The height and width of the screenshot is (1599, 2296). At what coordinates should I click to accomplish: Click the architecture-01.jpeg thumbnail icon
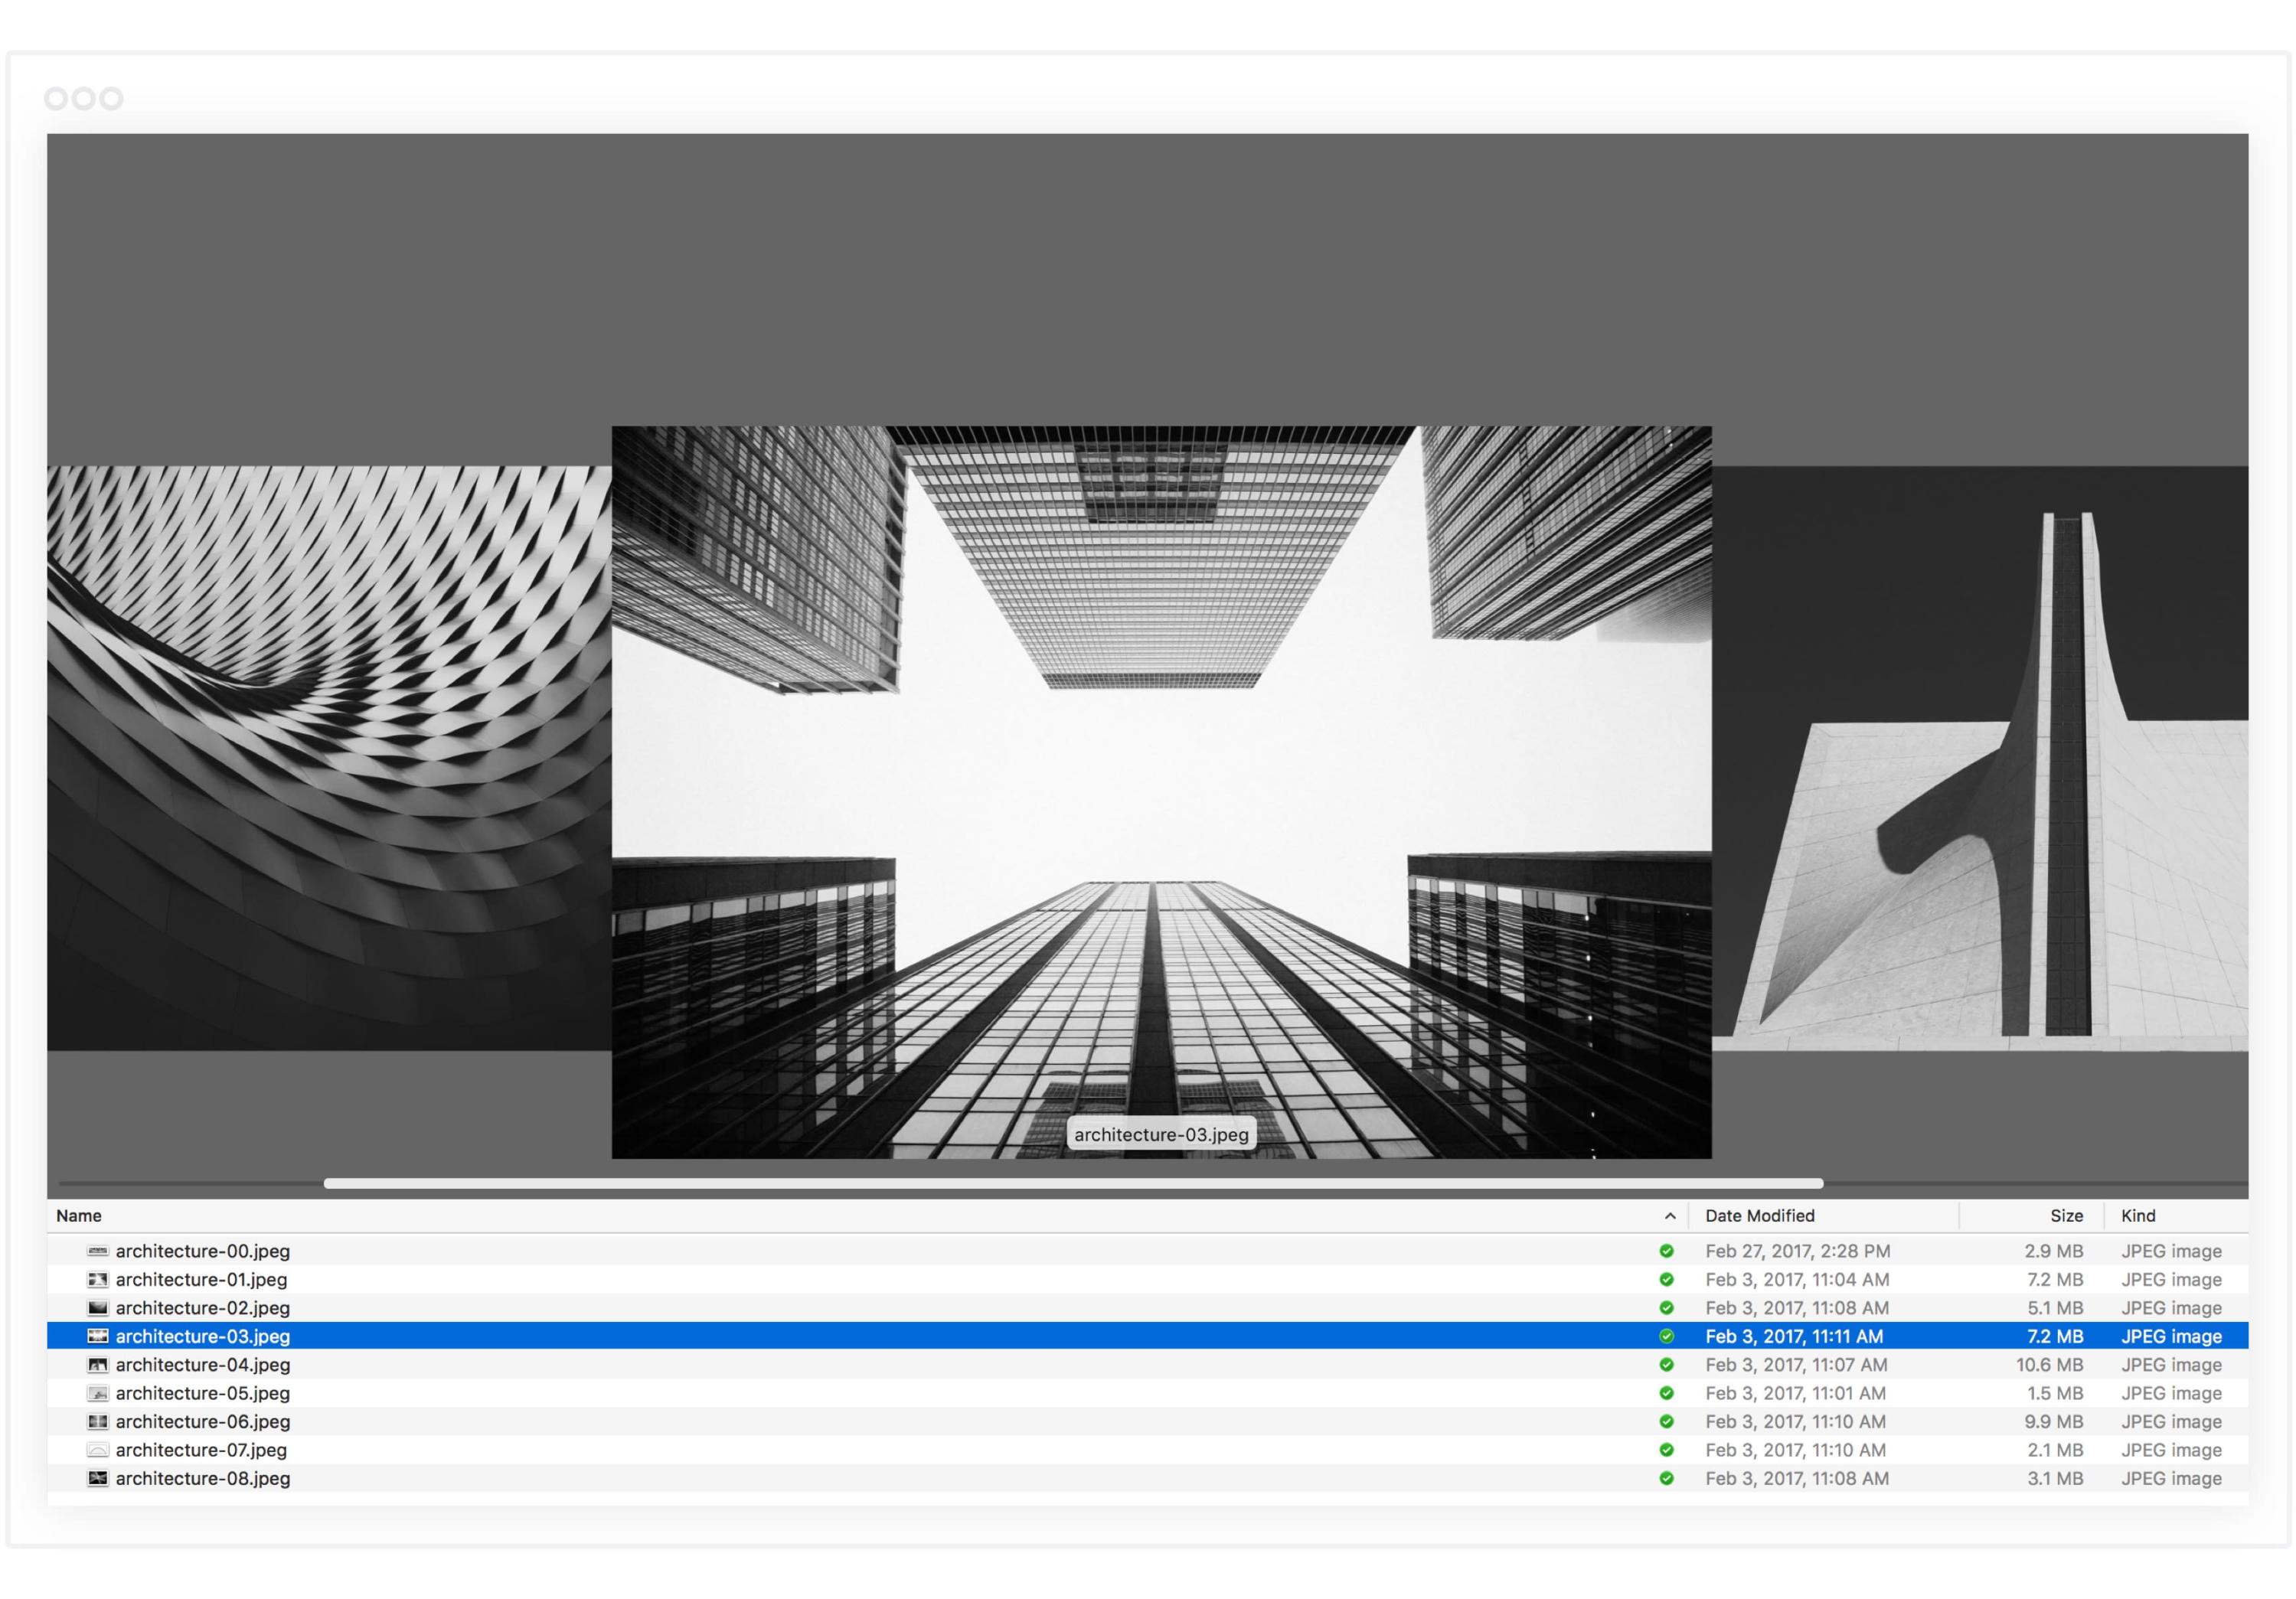pos(94,1278)
